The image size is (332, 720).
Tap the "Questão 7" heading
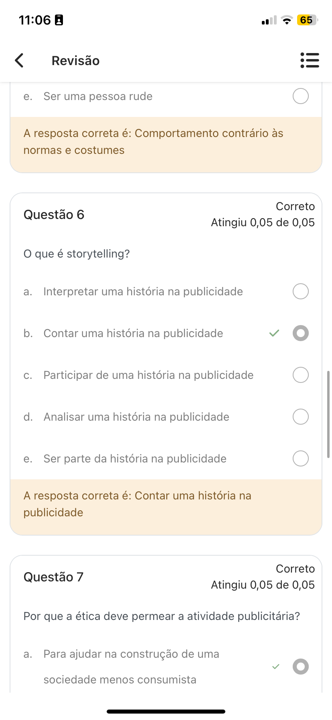coord(53,577)
